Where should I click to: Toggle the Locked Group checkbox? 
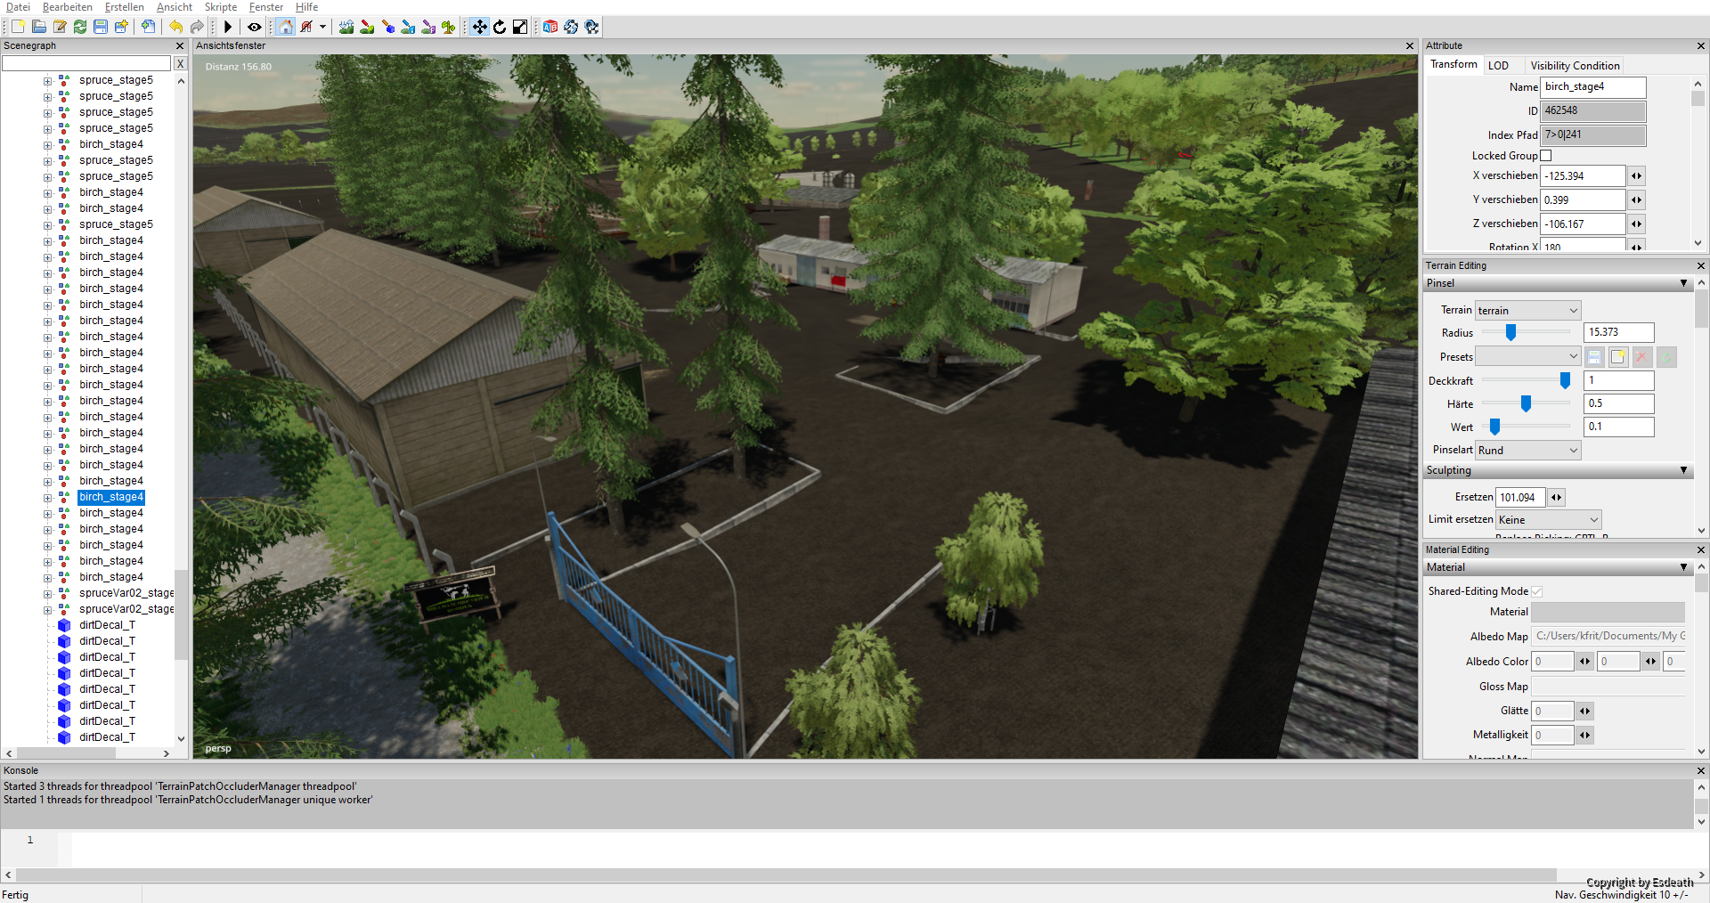1546,156
